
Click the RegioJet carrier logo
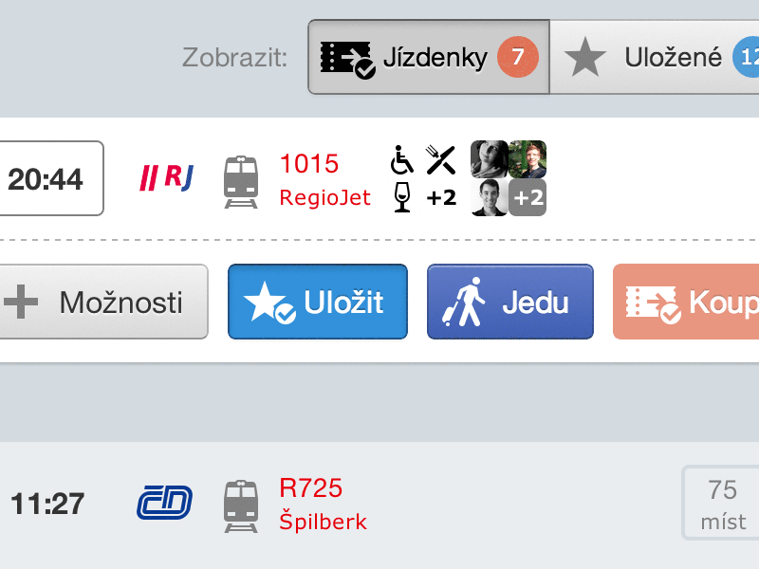[x=165, y=176]
